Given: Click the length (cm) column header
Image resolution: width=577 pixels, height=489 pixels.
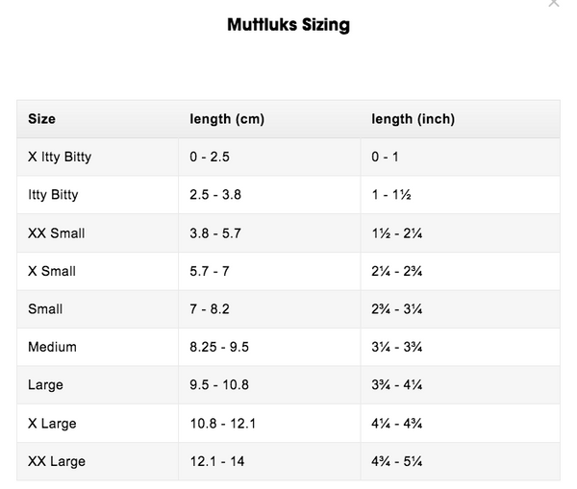Looking at the screenshot, I should click(269, 119).
